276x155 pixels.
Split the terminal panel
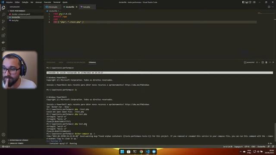263,62
